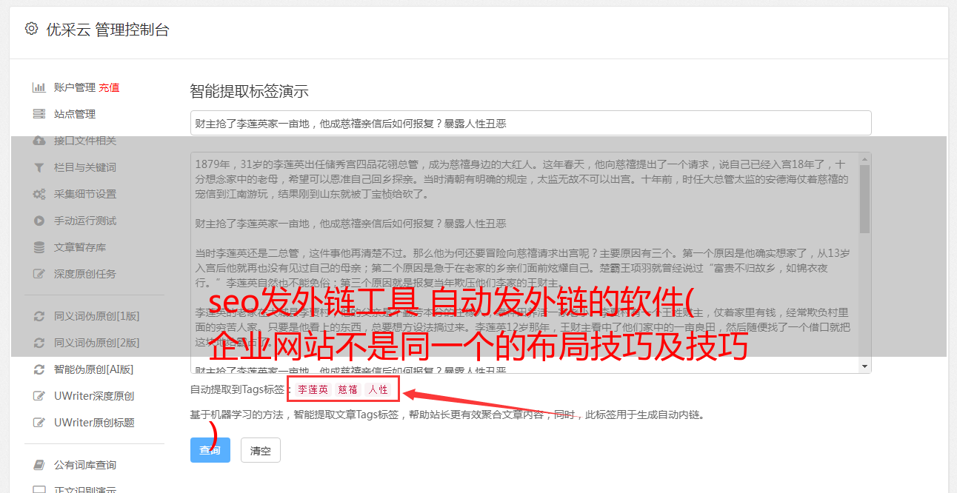Click the article title input field
Screen dimensions: 957x493
click(530, 123)
